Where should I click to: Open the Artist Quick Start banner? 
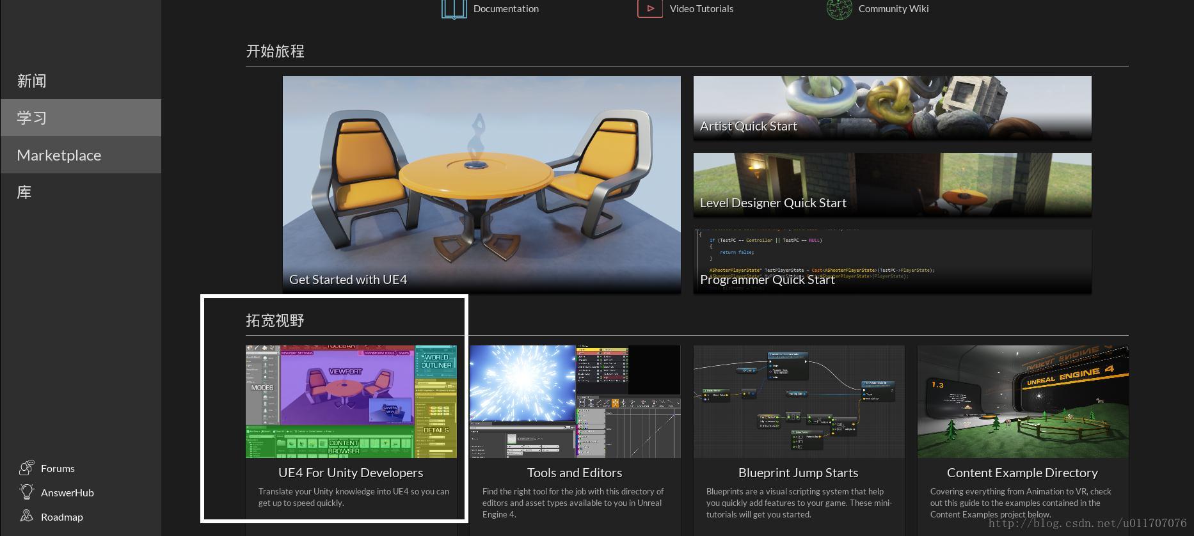pyautogui.click(x=893, y=108)
